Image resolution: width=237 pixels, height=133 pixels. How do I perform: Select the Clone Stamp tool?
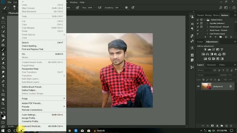(x=3, y=54)
